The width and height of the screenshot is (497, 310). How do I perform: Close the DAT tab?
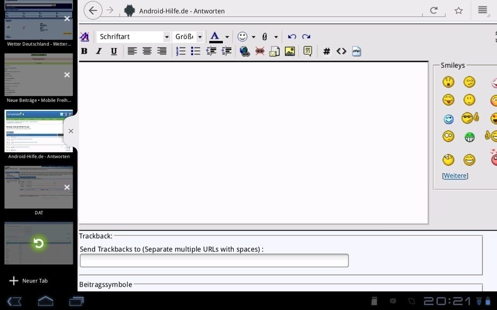[67, 187]
